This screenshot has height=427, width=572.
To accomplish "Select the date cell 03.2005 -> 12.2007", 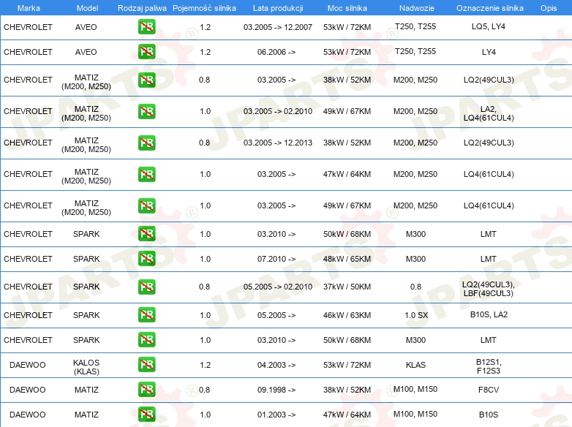I will (x=278, y=27).
